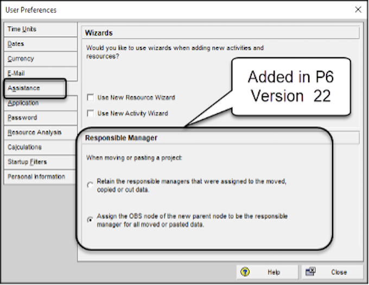369x285 pixels.
Task: Select the Assistance tab
Action: (35, 88)
